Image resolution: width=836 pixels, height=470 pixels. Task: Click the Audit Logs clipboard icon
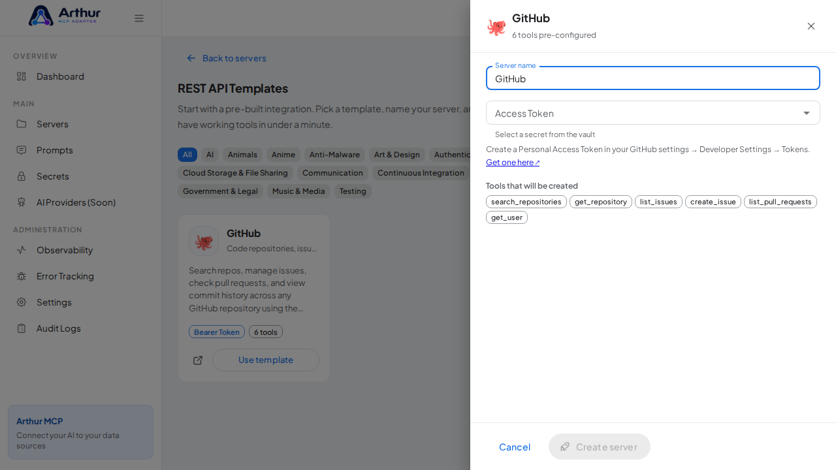pos(22,328)
